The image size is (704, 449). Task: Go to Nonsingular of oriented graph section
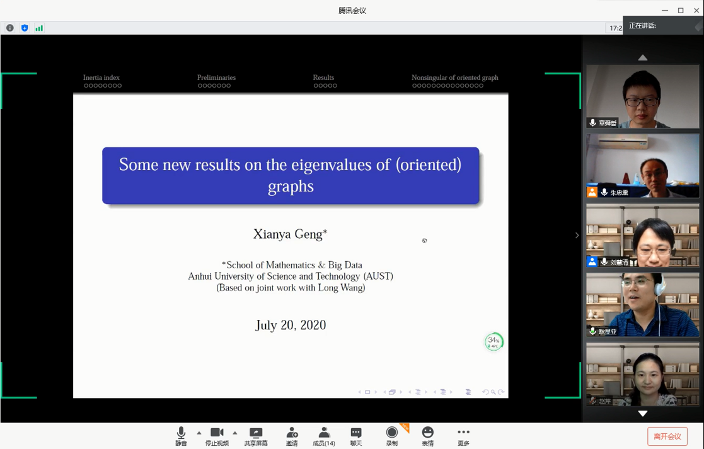[454, 77]
